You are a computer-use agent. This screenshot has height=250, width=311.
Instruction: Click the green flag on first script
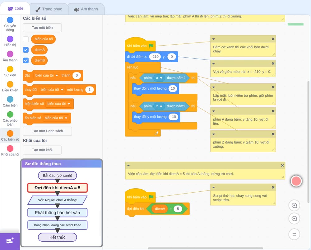point(151,46)
